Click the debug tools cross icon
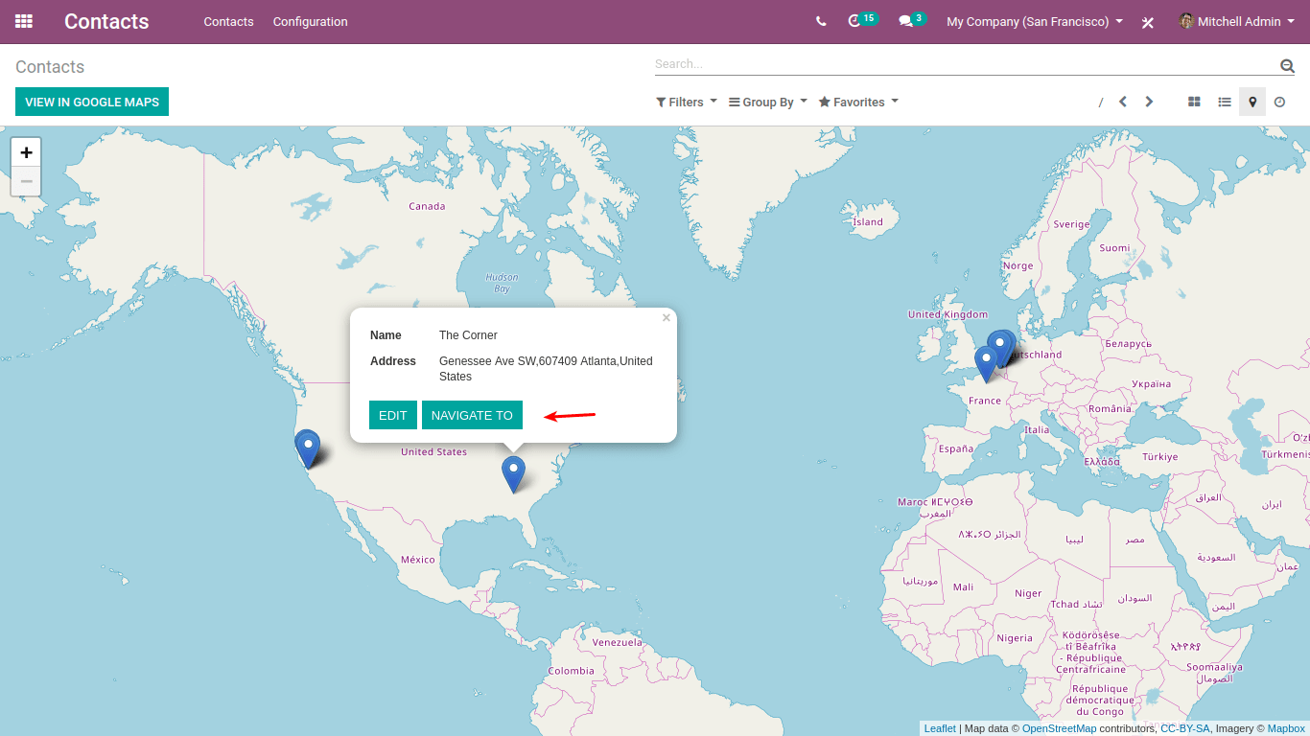Image resolution: width=1310 pixels, height=736 pixels. [x=1147, y=22]
